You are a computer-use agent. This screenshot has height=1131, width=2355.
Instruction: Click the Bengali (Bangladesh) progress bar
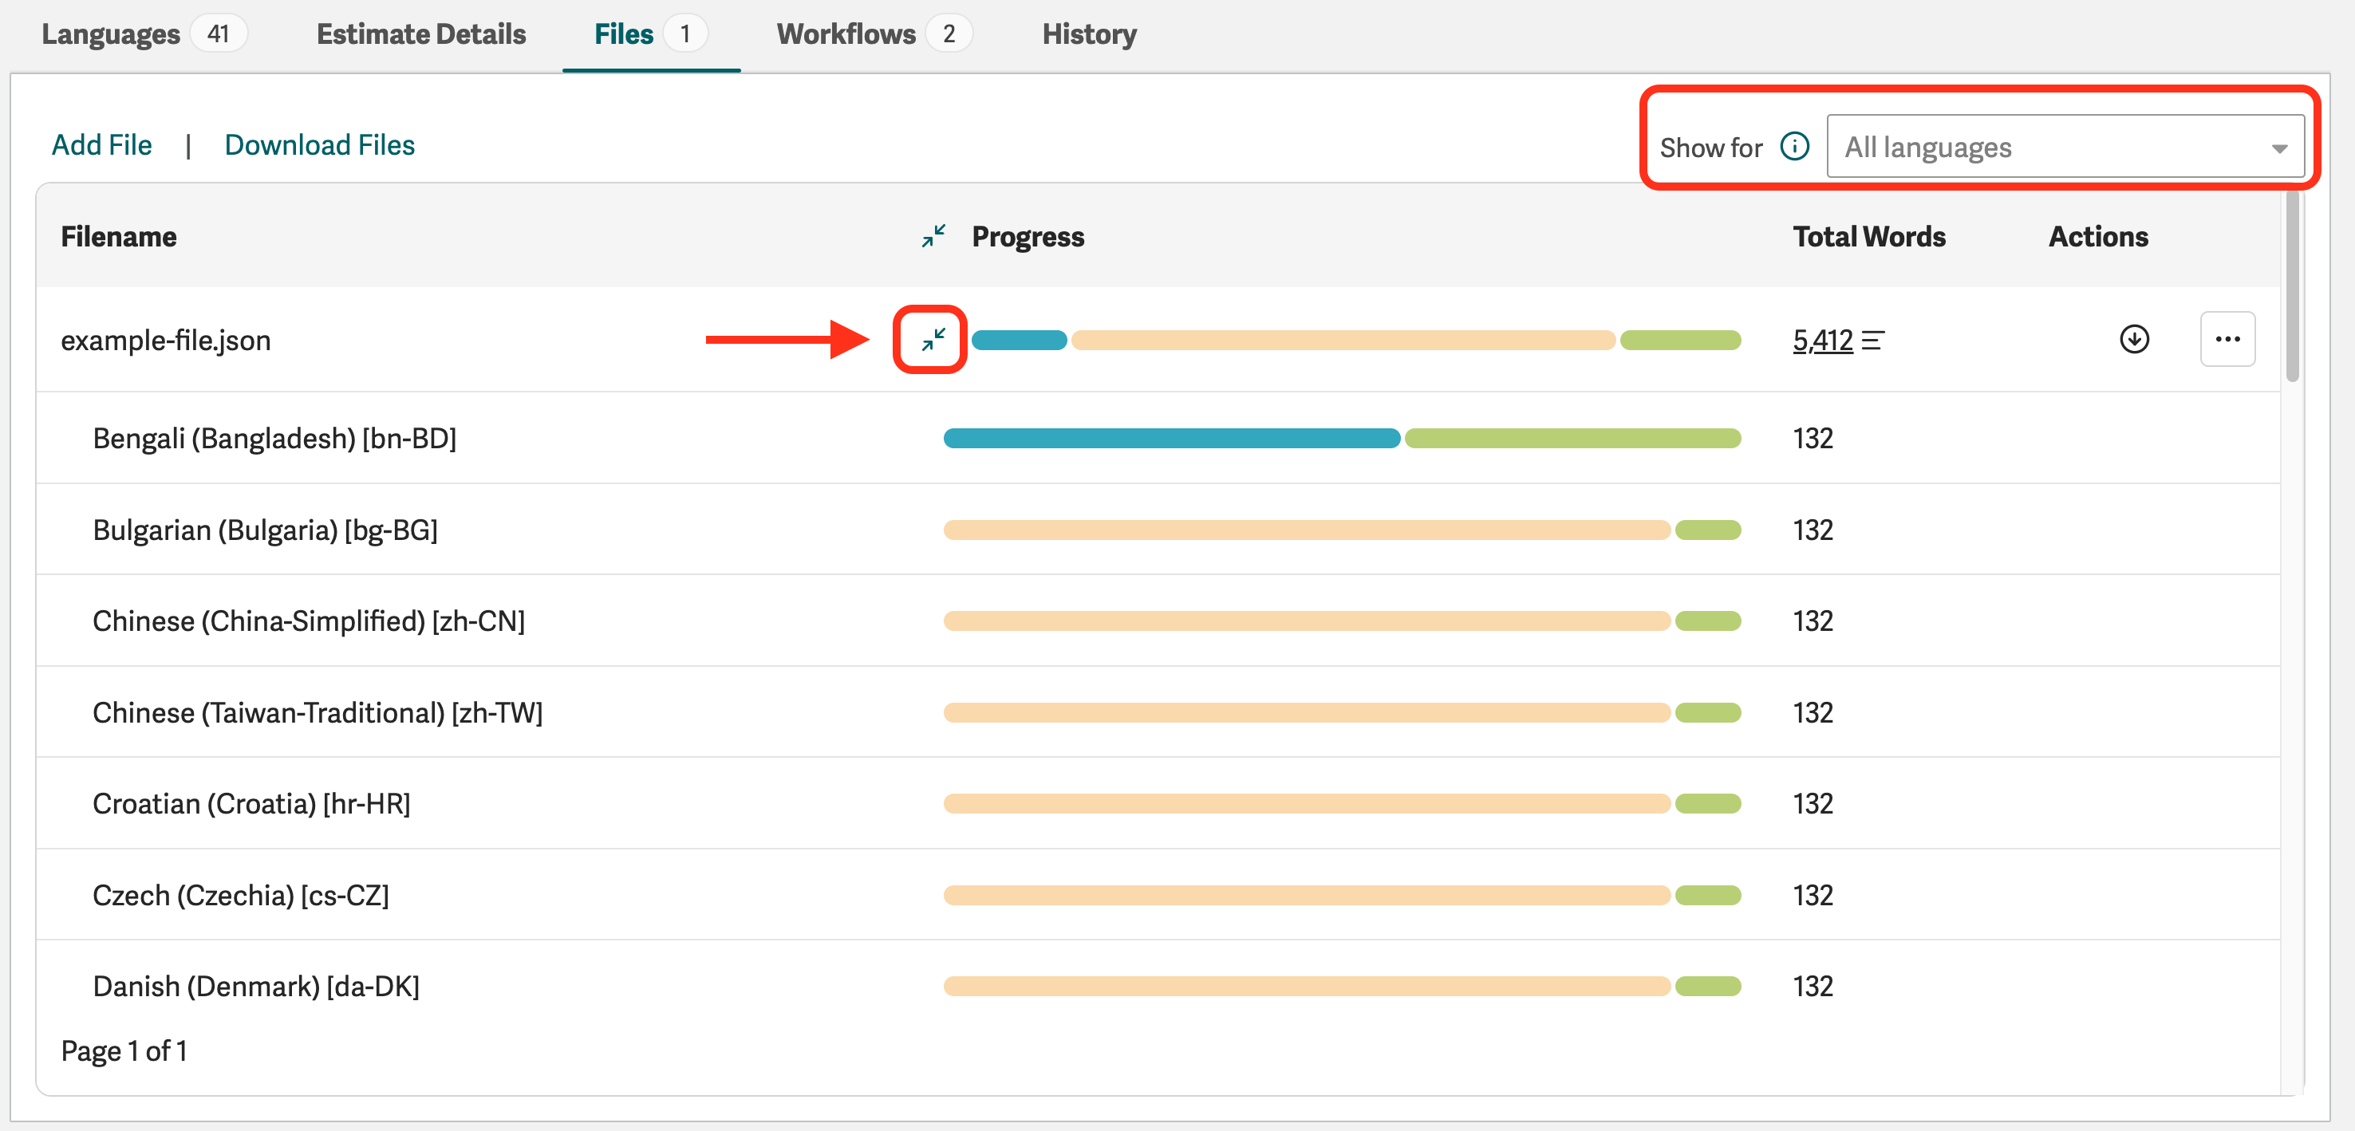tap(1342, 438)
